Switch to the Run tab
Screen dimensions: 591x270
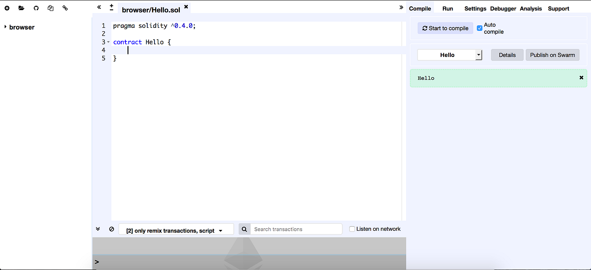[447, 8]
